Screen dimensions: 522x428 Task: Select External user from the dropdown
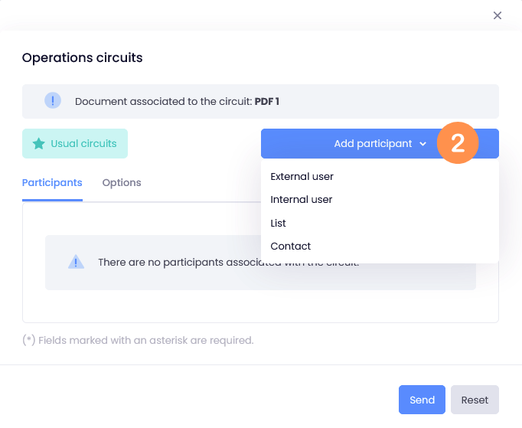click(302, 177)
